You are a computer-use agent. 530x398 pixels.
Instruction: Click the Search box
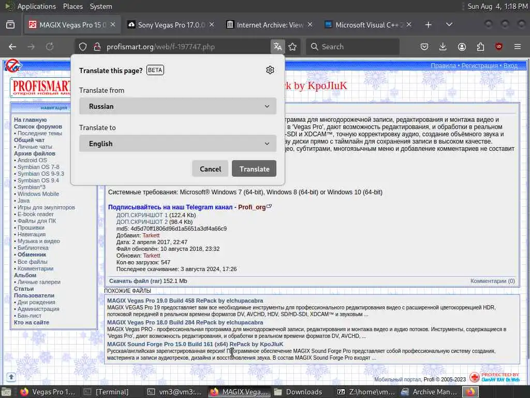352,47
